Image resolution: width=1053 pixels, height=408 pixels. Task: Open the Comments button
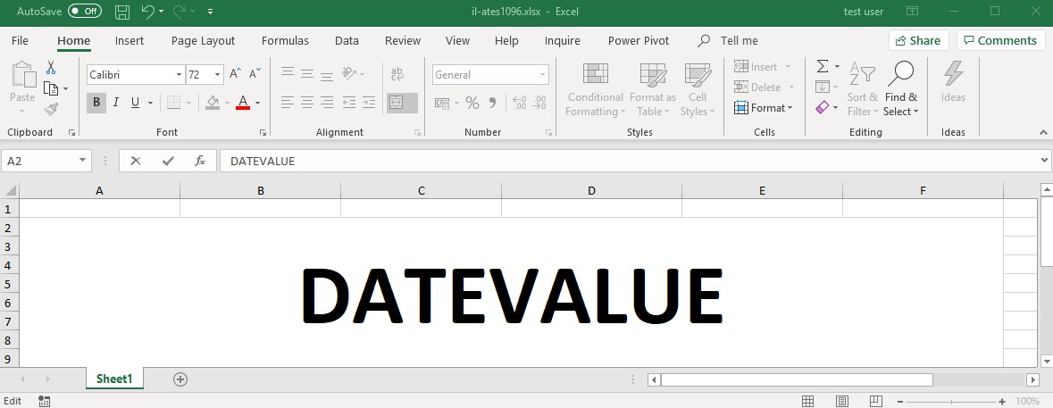[1000, 40]
